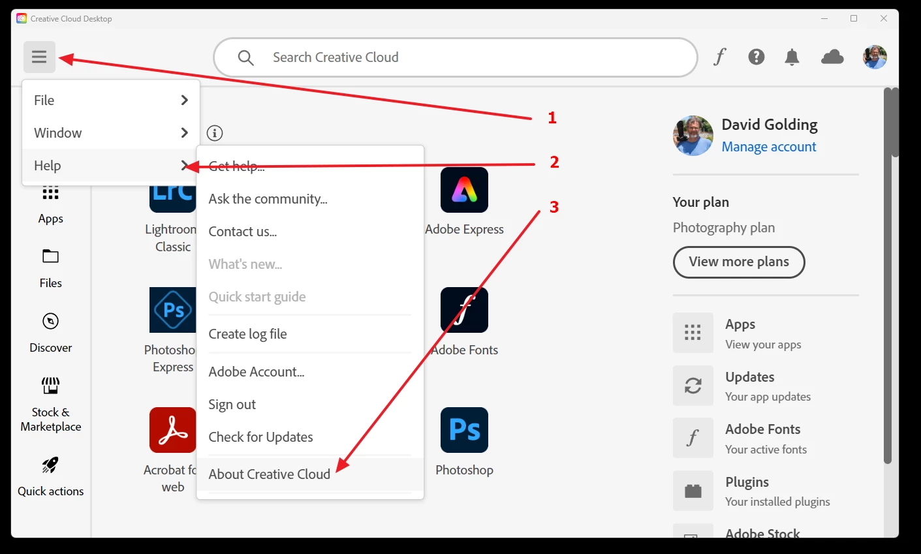This screenshot has height=554, width=921.
Task: Click Your installed plugins text
Action: point(777,502)
